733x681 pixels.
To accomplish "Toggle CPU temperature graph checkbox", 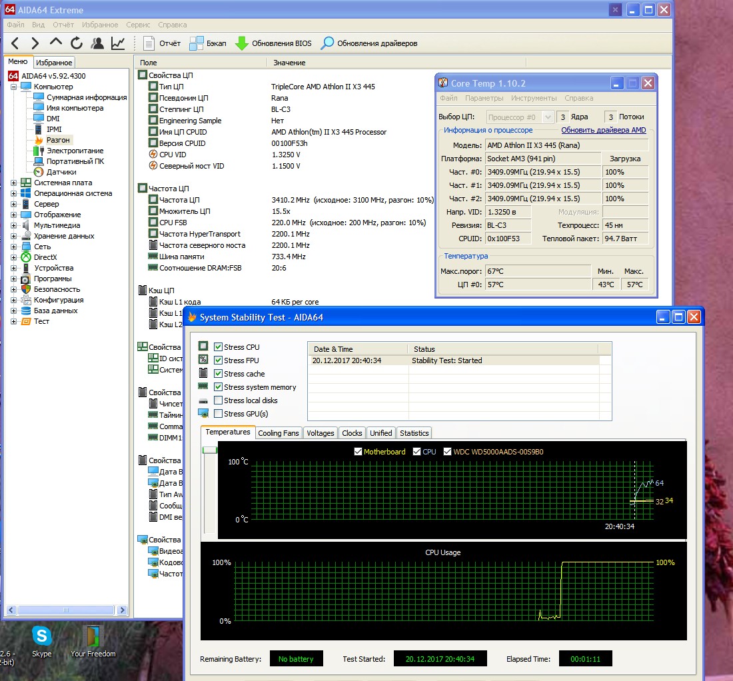I will (417, 452).
